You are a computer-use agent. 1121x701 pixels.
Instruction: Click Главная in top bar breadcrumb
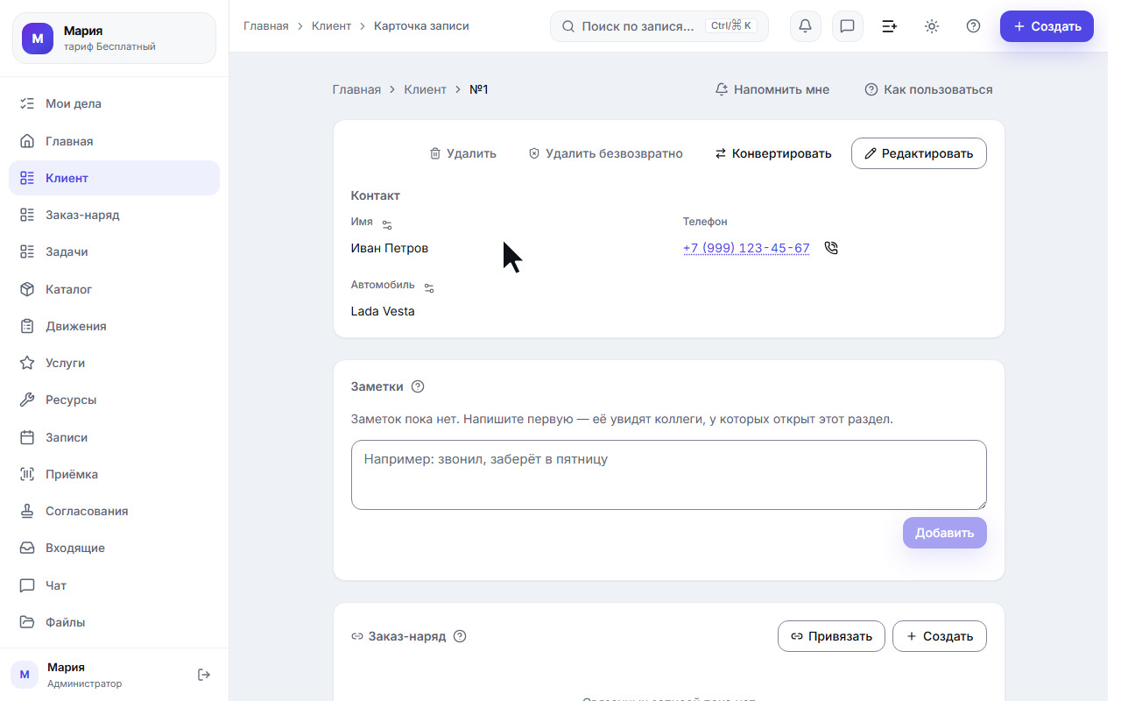(266, 26)
